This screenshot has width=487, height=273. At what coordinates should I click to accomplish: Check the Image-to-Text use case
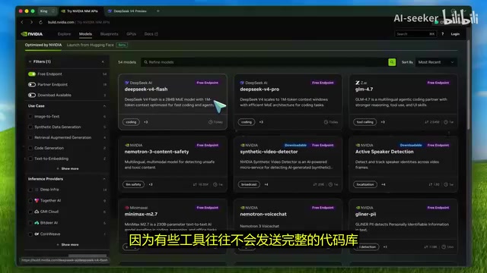pos(30,116)
